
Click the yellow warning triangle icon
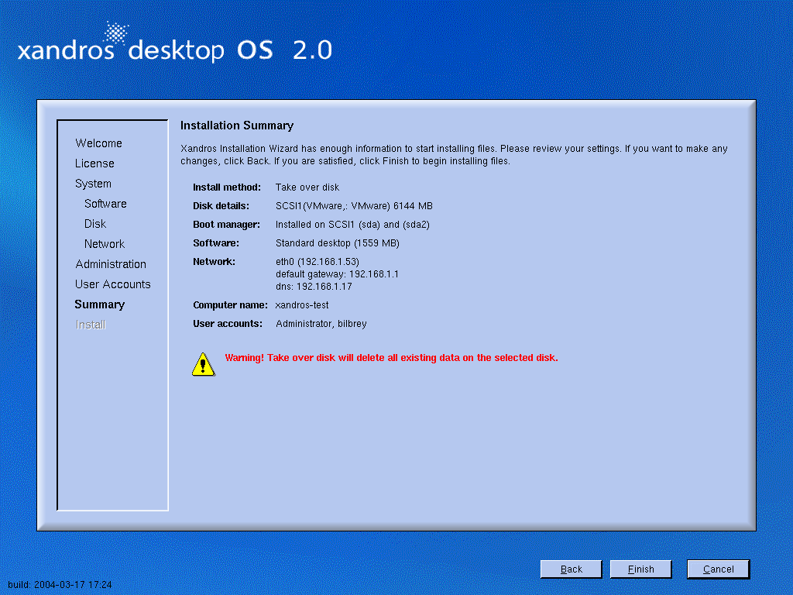203,363
